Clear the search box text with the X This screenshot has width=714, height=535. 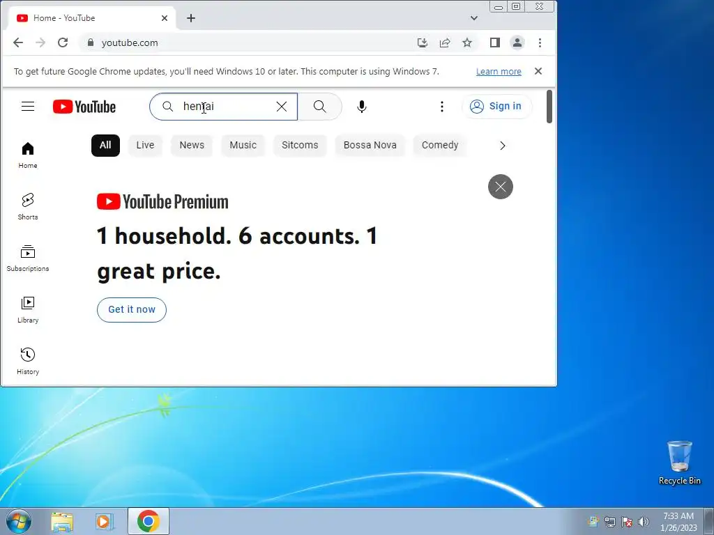(x=282, y=107)
